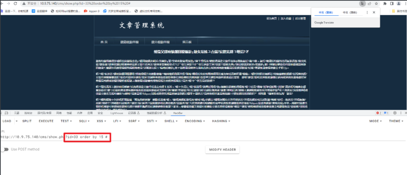
Task: Expand the SSTI dropdown in HackBar
Action: [152, 121]
